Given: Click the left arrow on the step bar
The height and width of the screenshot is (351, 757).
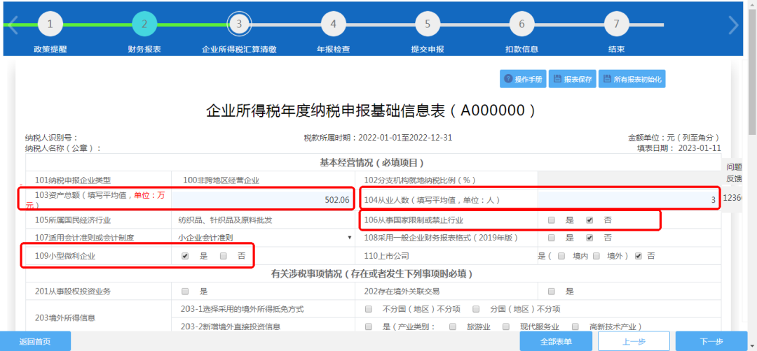Looking at the screenshot, I should [12, 25].
